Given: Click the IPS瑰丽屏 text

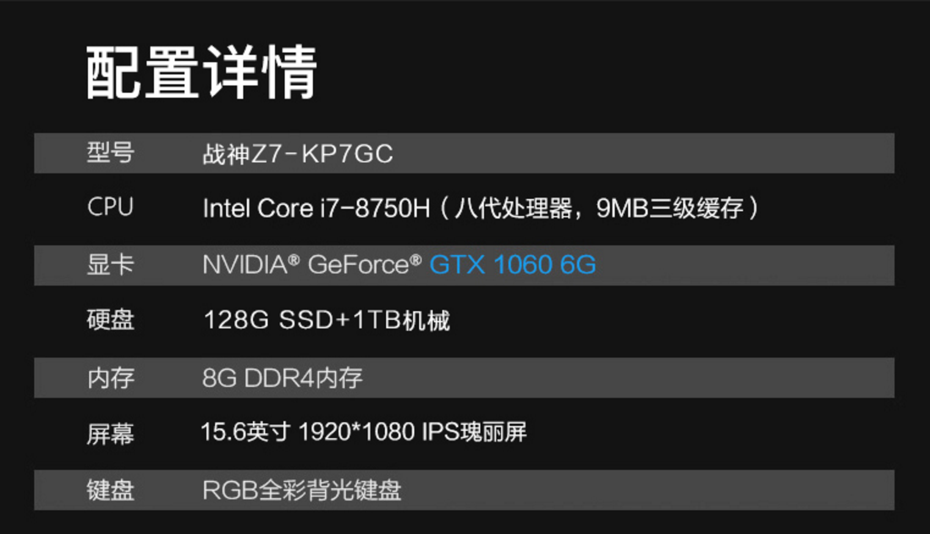Looking at the screenshot, I should click(x=474, y=432).
